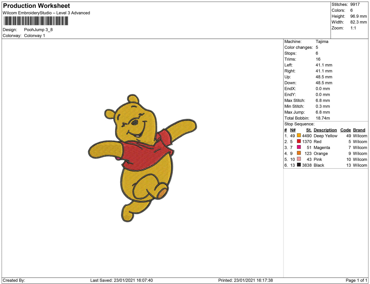
Task: Click the Zoom value '1:1'
Action: (353, 28)
